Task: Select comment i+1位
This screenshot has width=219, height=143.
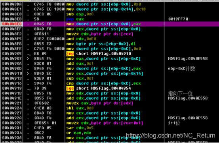Action: coord(174,123)
